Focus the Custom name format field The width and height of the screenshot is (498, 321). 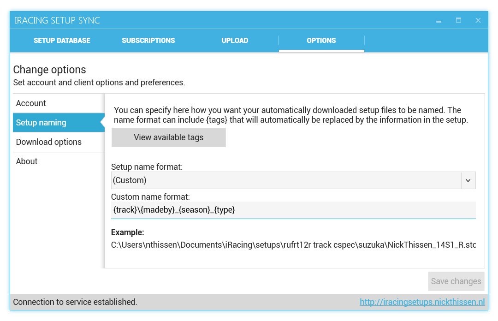click(x=293, y=210)
